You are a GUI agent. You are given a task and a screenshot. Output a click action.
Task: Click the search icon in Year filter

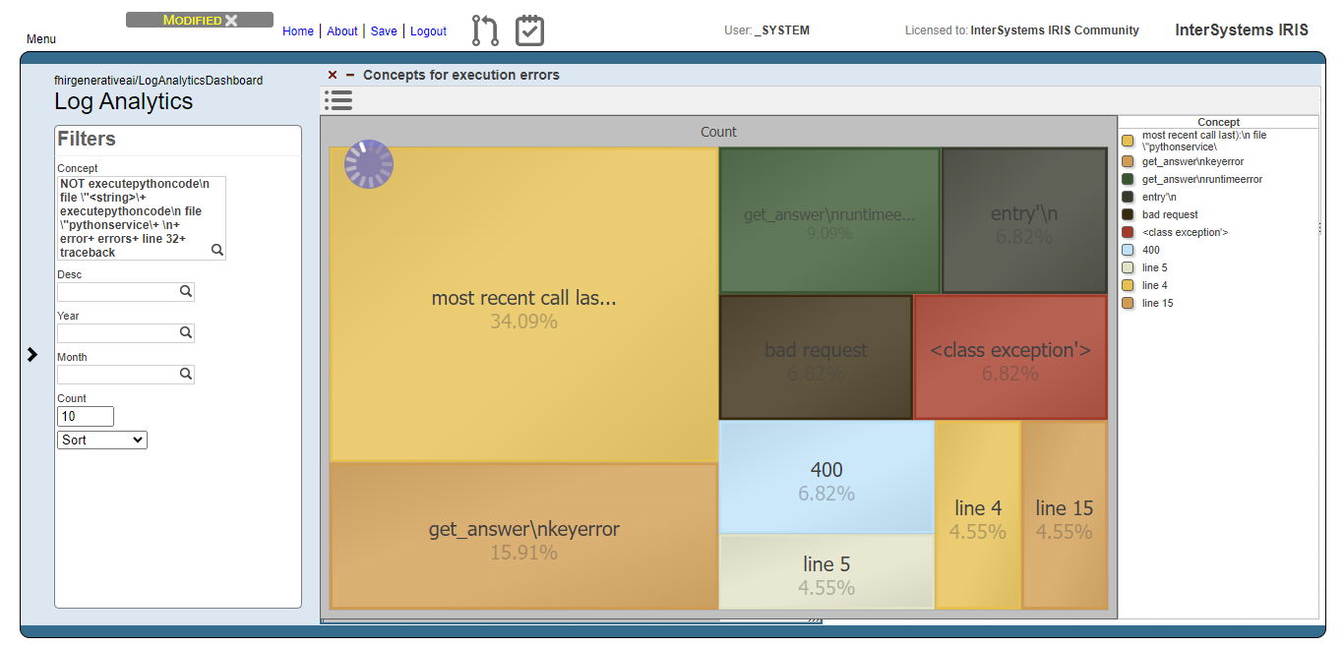pos(185,333)
